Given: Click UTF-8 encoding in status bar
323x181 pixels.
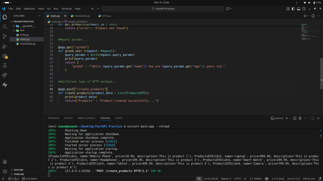Looking at the screenshot, I should pos(237,179).
